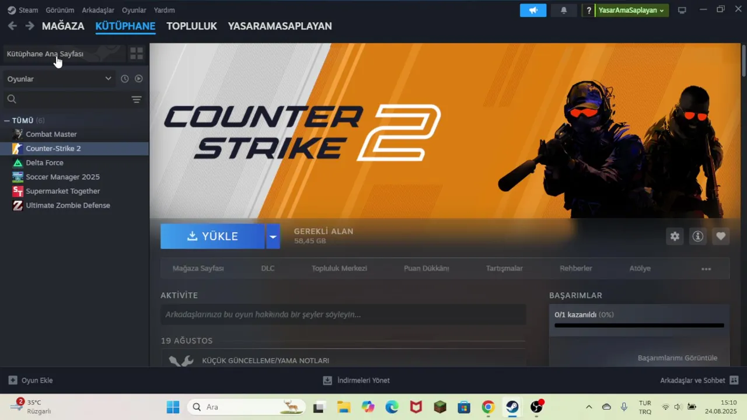Open the Windows Start menu

[x=173, y=407]
